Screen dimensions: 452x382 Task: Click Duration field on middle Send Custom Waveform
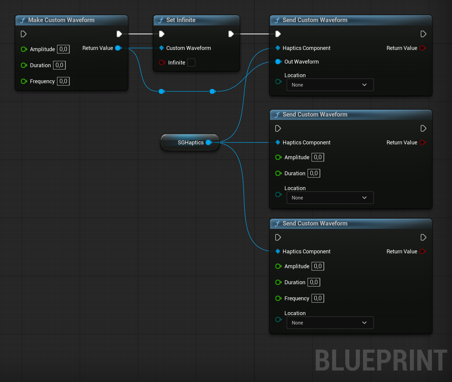(314, 173)
